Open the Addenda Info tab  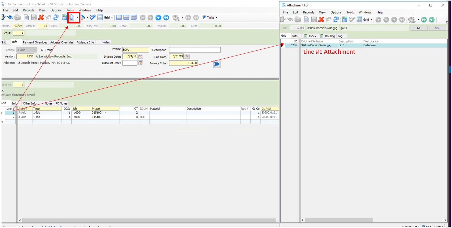point(85,42)
